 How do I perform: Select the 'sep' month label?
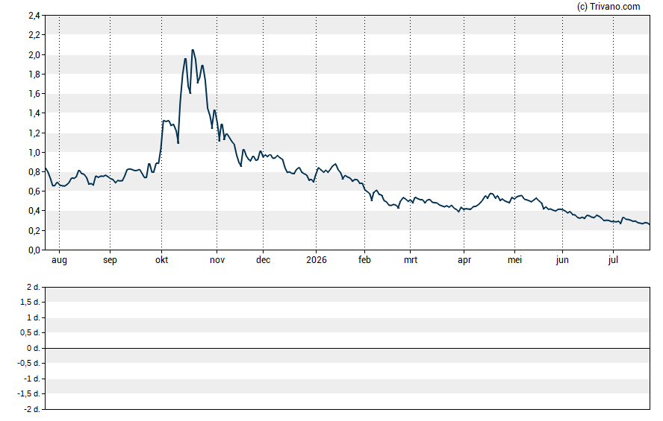coord(110,260)
